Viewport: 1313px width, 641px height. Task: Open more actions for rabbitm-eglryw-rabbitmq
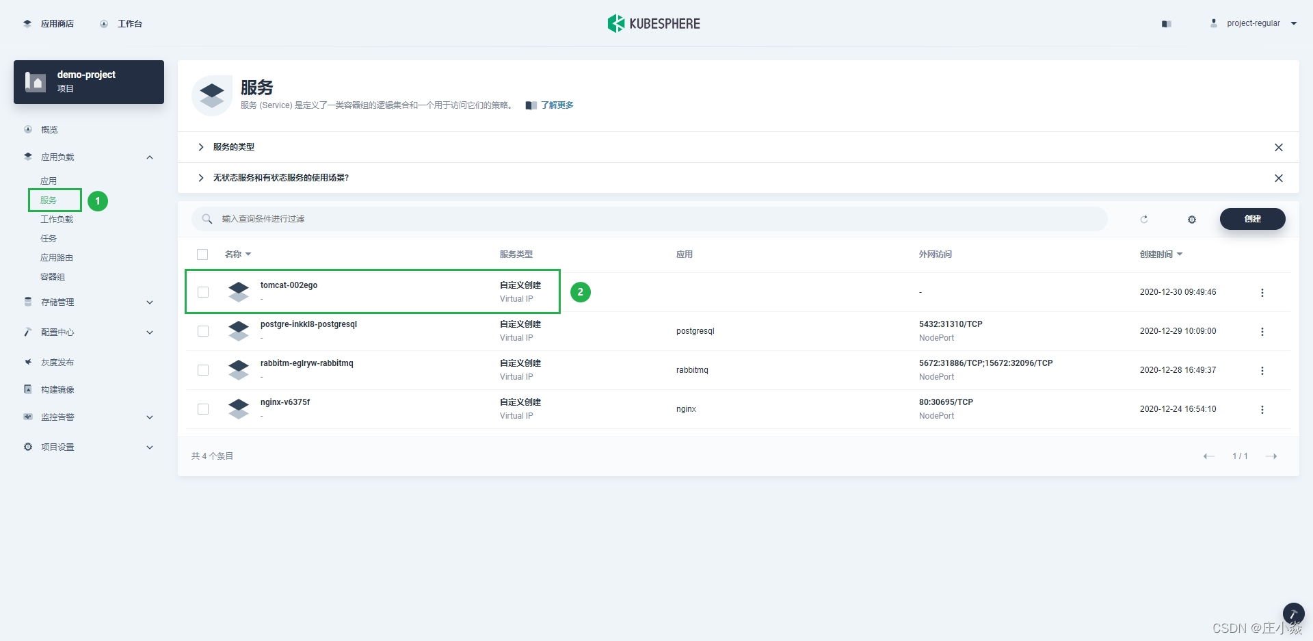click(1262, 371)
